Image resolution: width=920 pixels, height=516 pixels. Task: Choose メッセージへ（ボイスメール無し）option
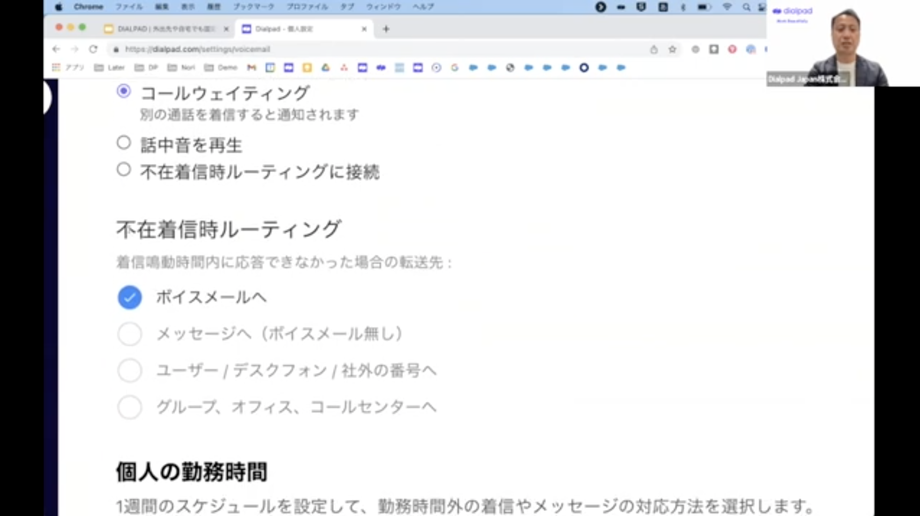[x=129, y=334]
